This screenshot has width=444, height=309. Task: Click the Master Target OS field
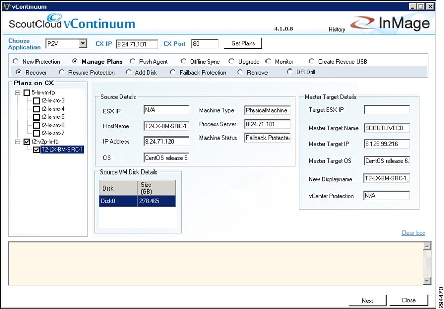(x=387, y=161)
